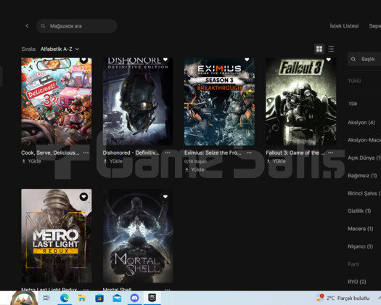Filter by the 'Birinci Şahıs' genre

click(x=364, y=193)
